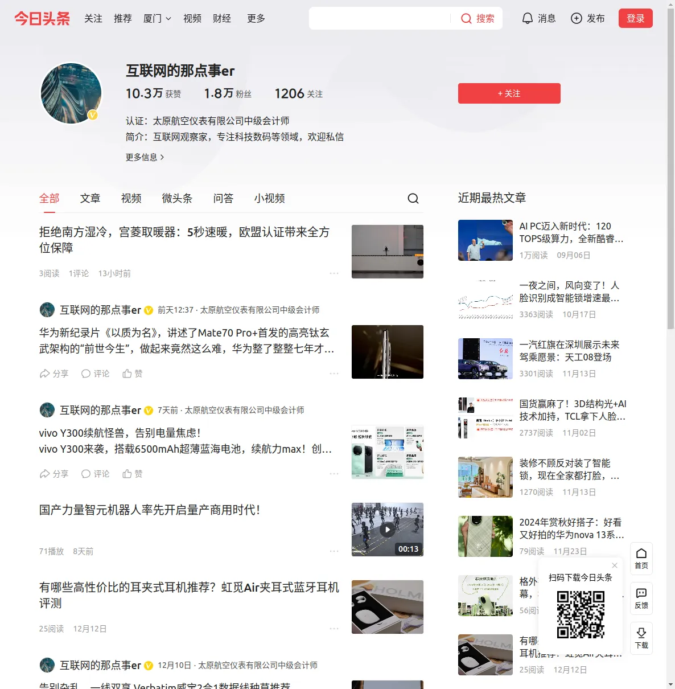
Task: Open the 微头条 tab
Action: pyautogui.click(x=178, y=198)
